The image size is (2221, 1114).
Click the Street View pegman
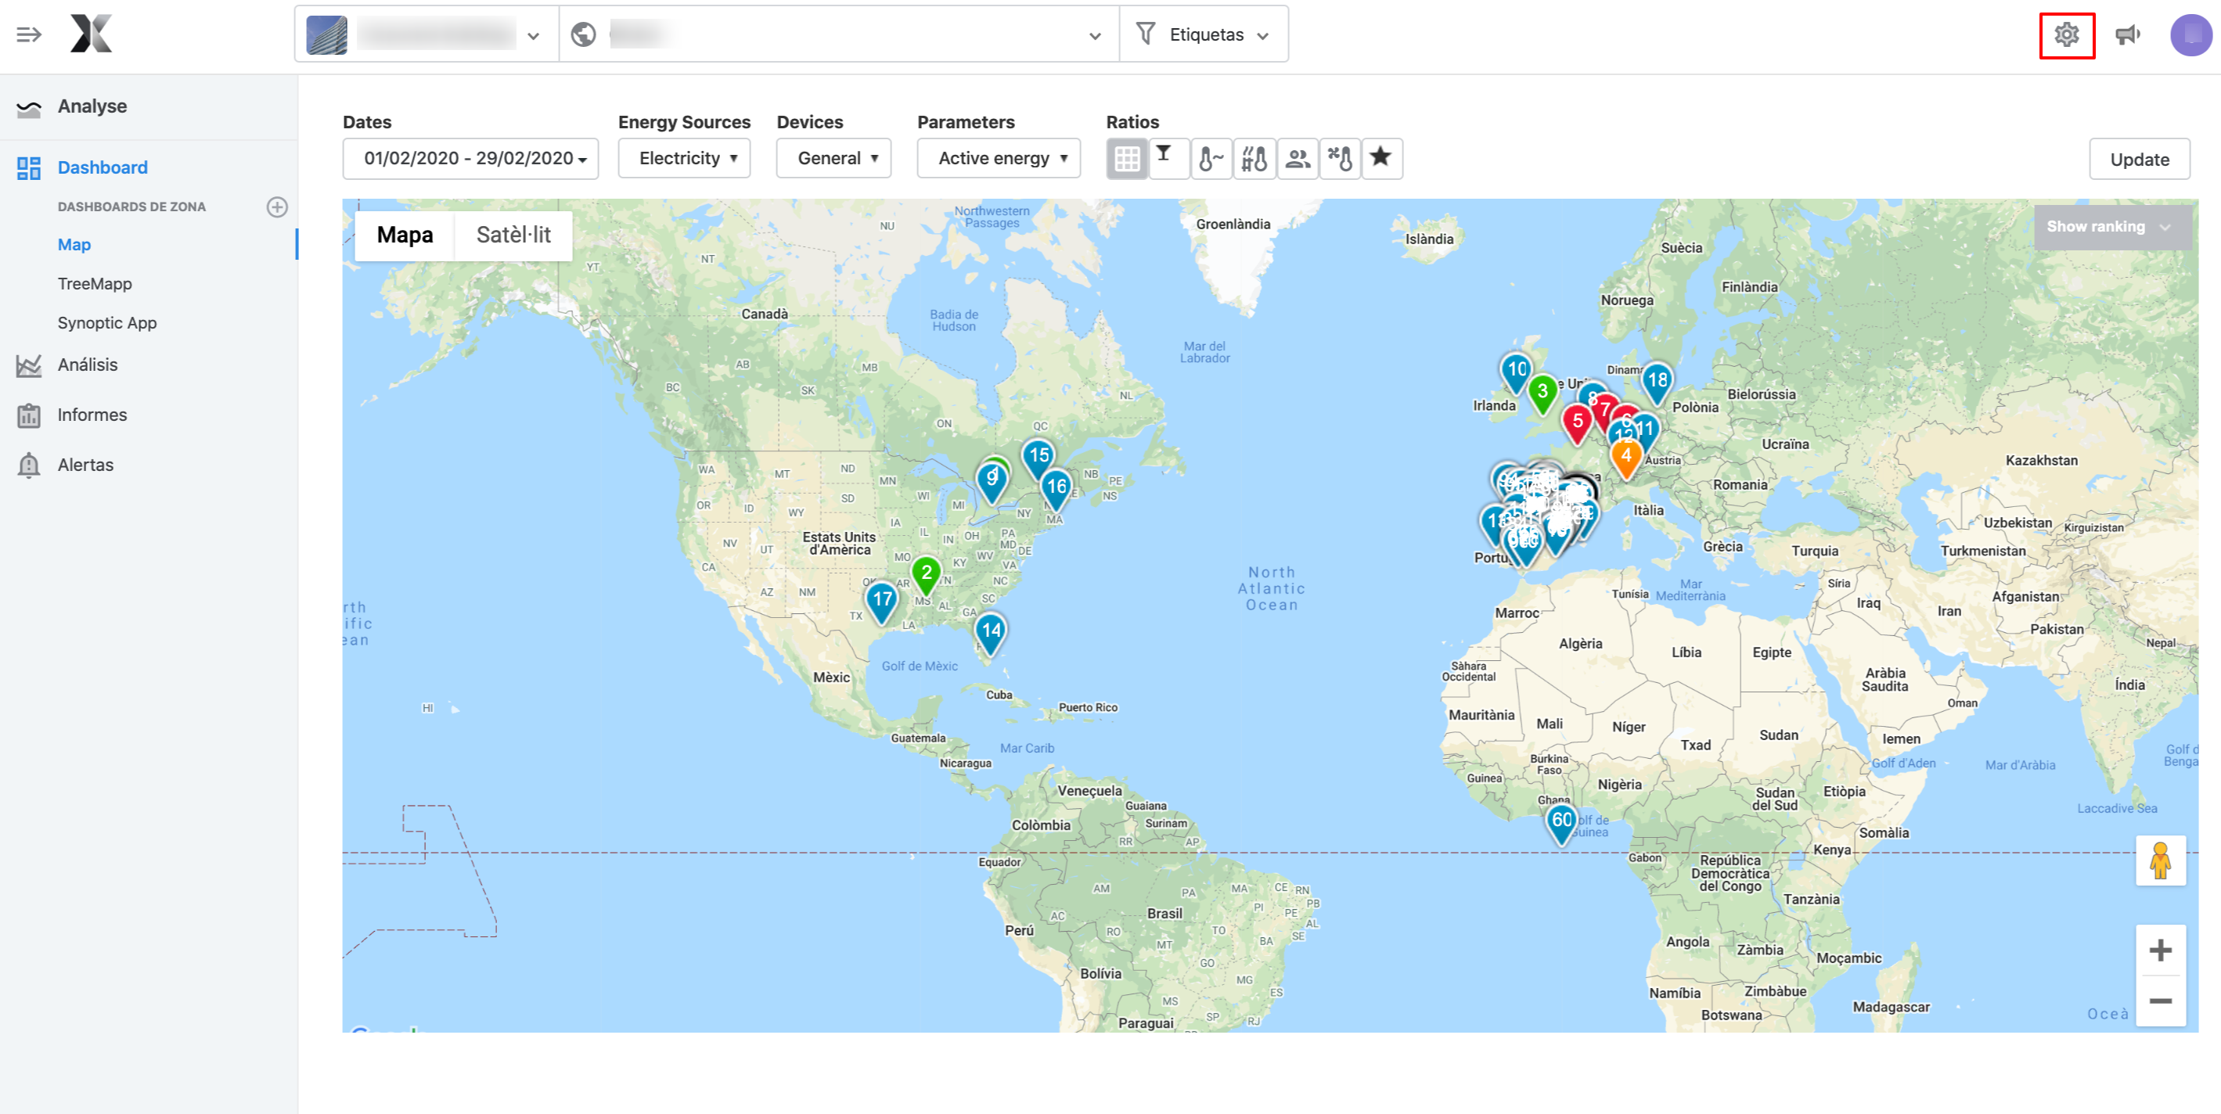tap(2161, 861)
